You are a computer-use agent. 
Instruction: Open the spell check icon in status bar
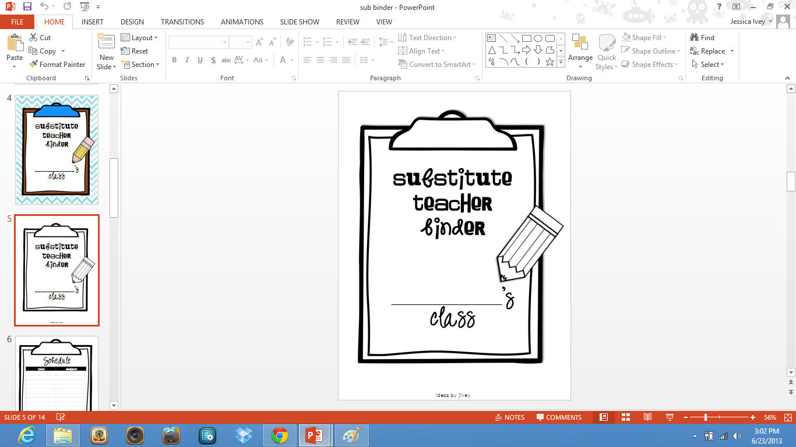60,417
